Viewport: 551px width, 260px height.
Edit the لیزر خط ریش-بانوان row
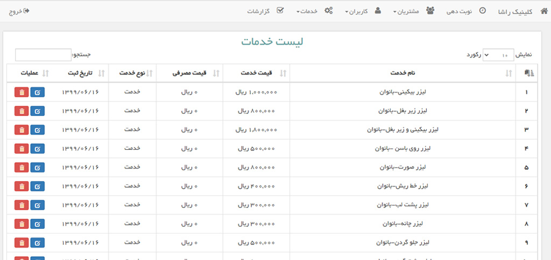coord(38,186)
